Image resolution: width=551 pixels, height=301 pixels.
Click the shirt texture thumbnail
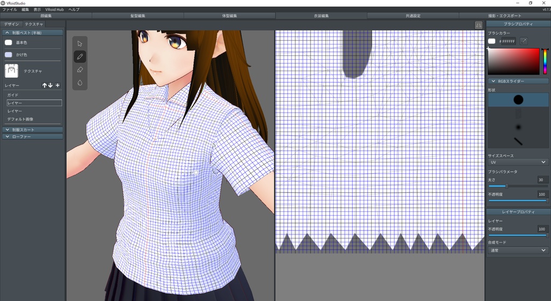coord(12,71)
